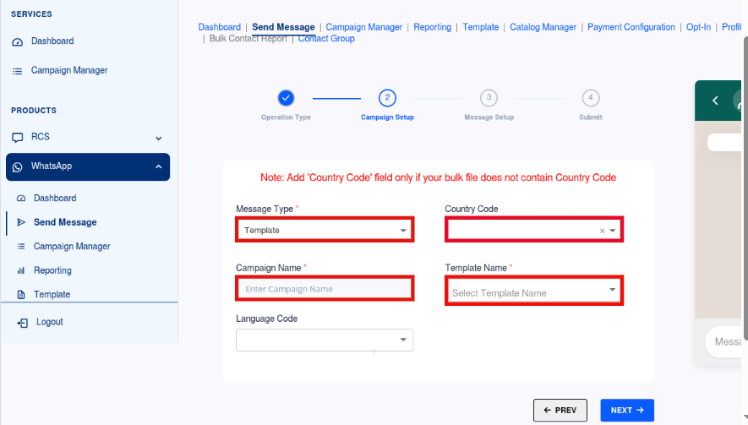Open Payment Configuration in top navigation

coord(631,27)
